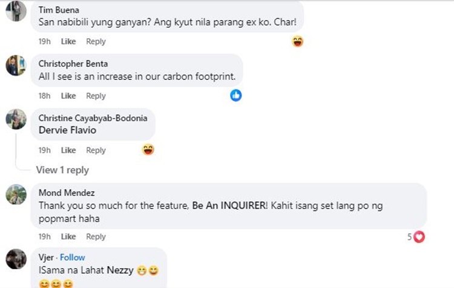
Task: Follow Vjer from the comment
Action: click(x=73, y=257)
